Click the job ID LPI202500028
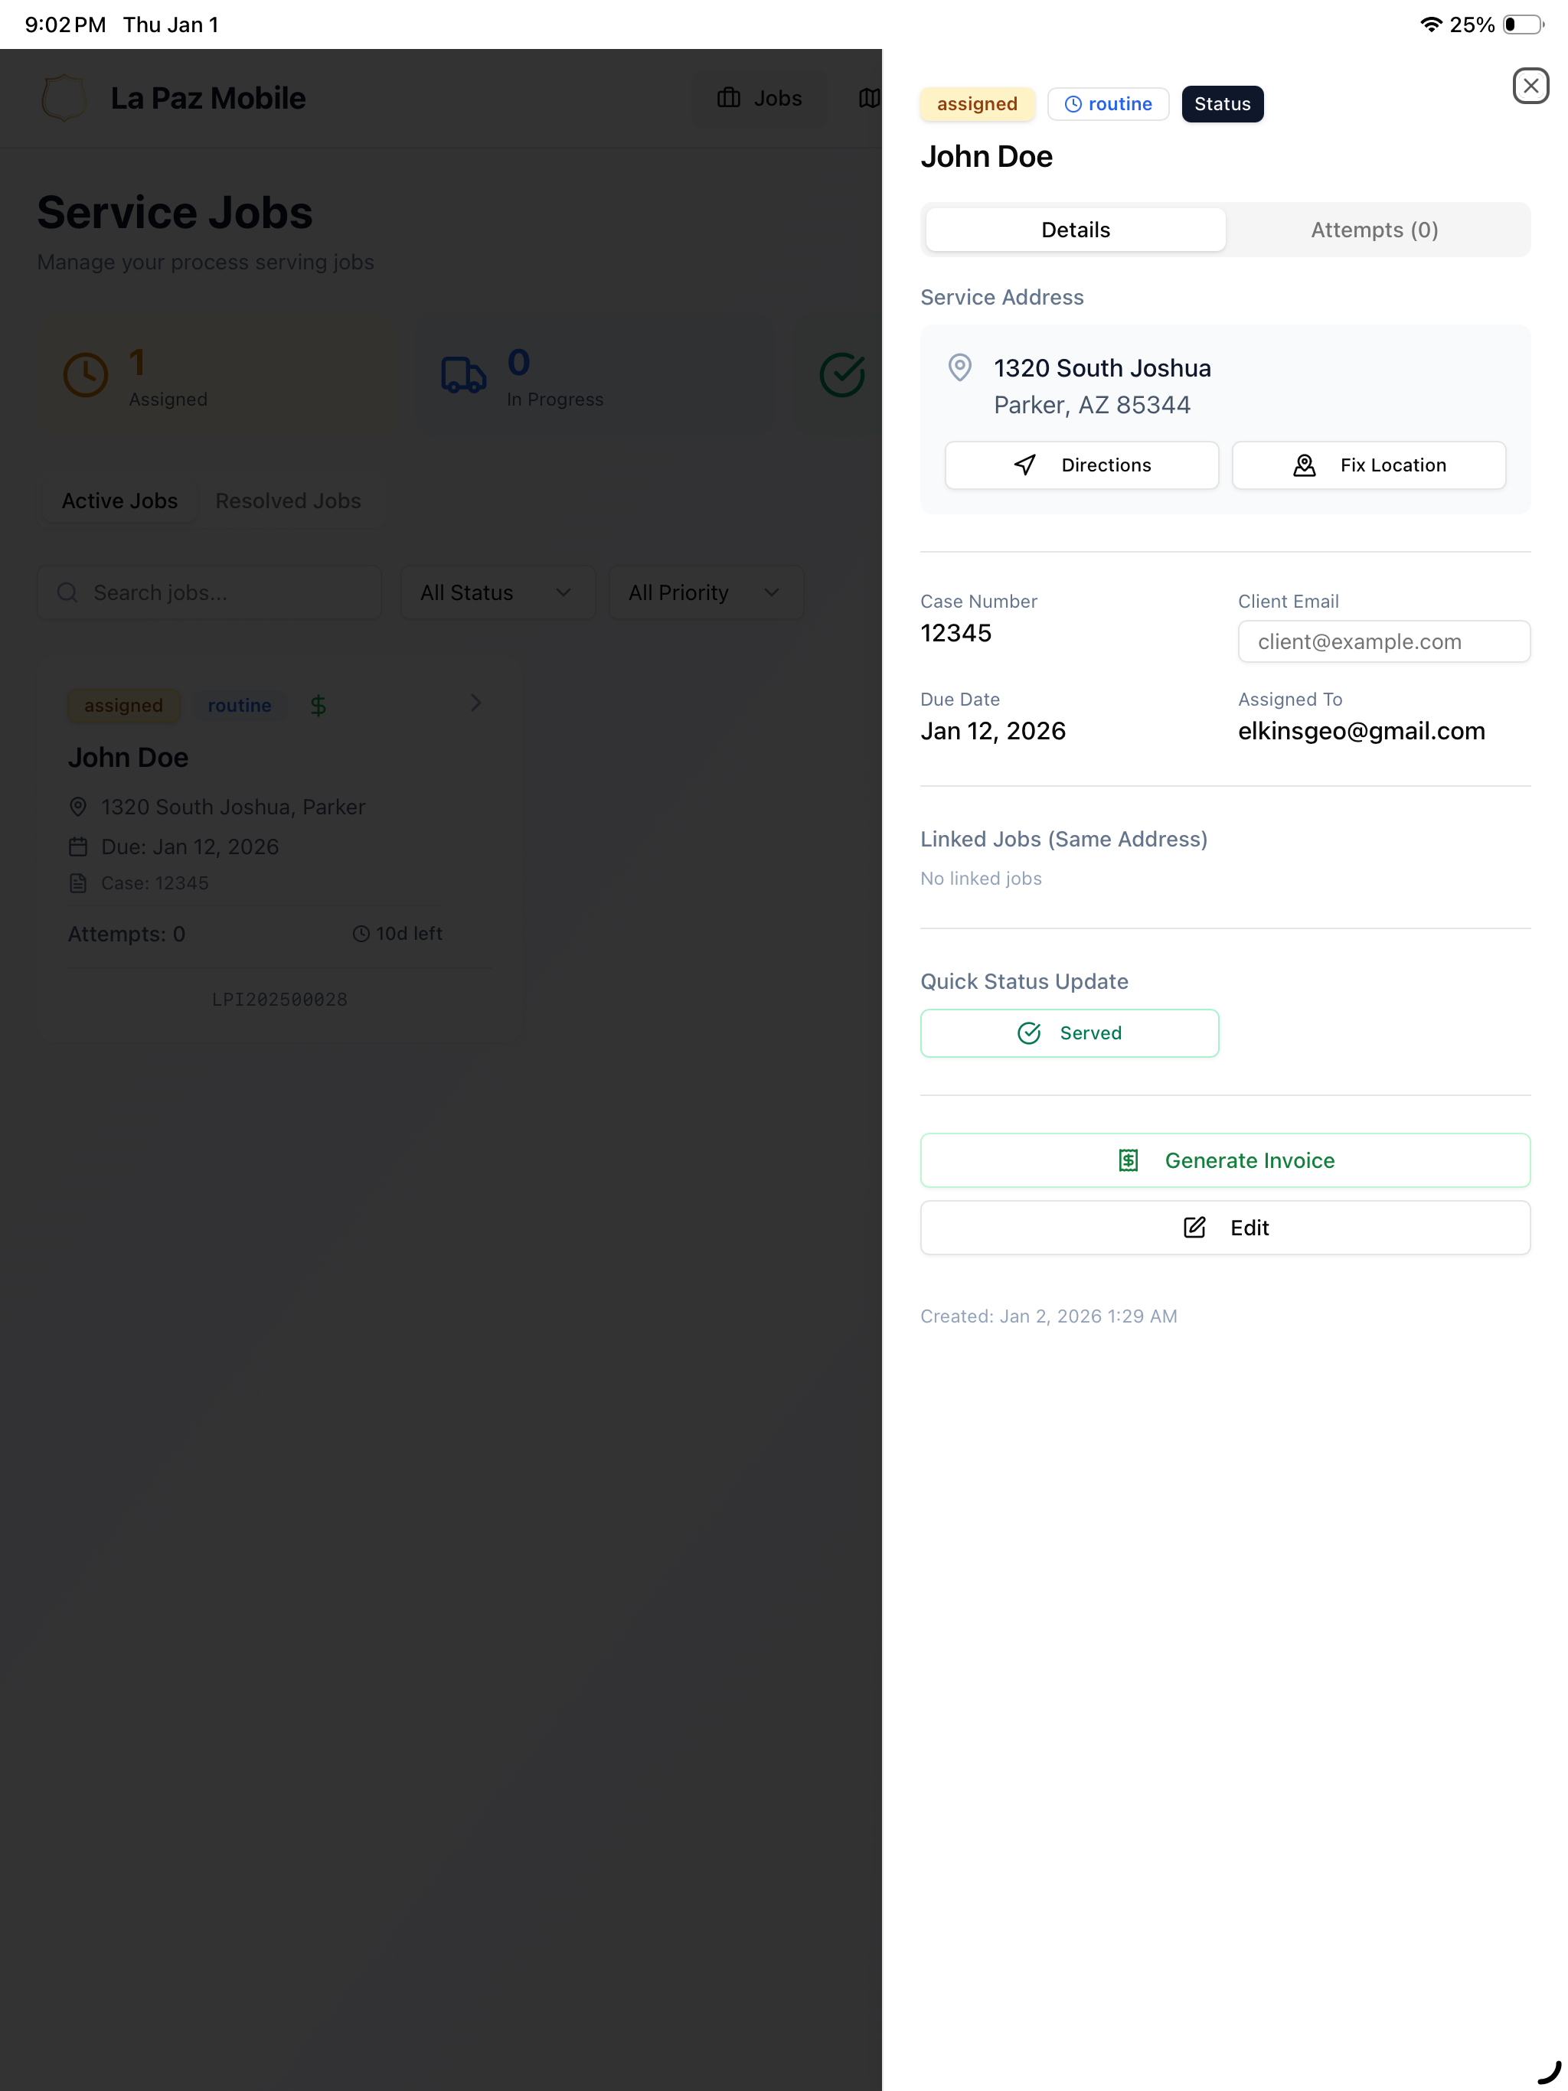Screen dimensions: 1568x2091 279,999
